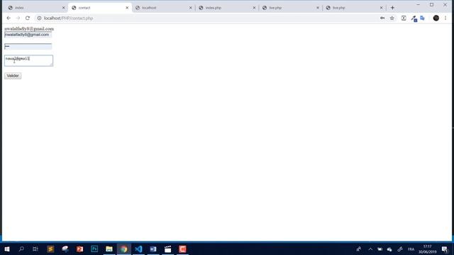The height and width of the screenshot is (255, 454).
Task: Launch Sublime Text from the taskbar
Action: [50, 249]
